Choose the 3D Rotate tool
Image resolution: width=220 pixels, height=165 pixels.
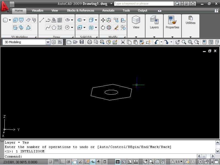(109, 28)
